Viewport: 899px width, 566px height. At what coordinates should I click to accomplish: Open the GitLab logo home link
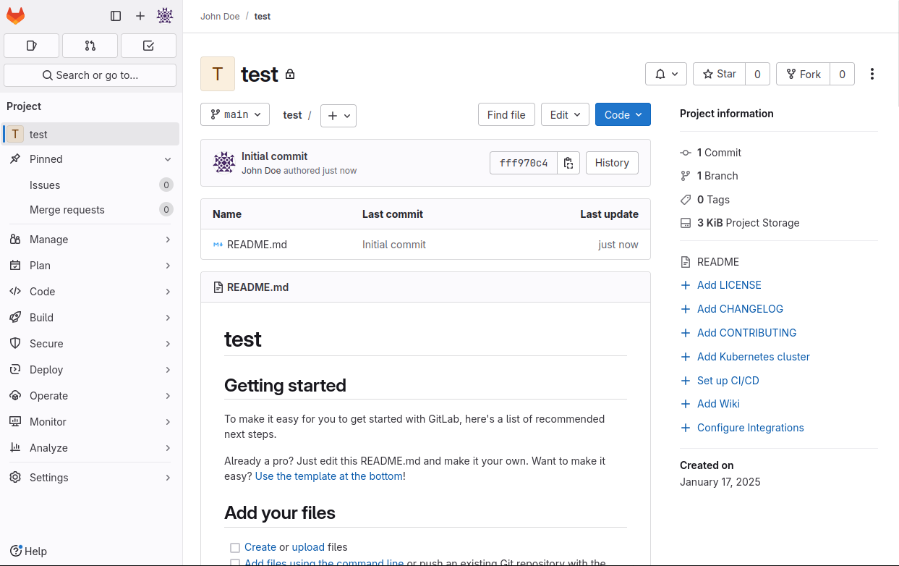15,15
